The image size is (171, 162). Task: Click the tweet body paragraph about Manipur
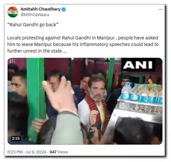pyautogui.click(x=83, y=44)
